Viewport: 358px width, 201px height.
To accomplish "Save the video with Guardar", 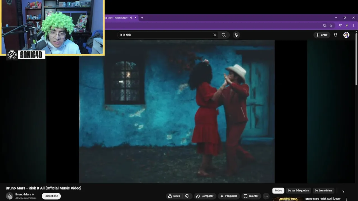I will point(251,196).
